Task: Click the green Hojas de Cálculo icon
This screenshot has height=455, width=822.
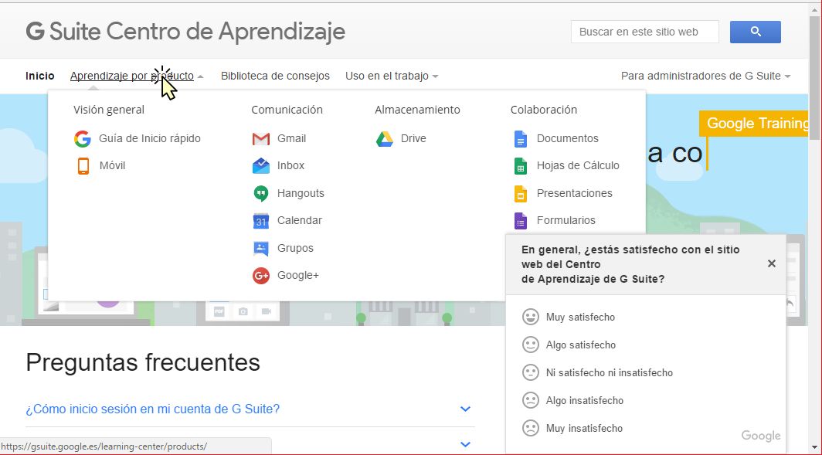Action: click(520, 165)
